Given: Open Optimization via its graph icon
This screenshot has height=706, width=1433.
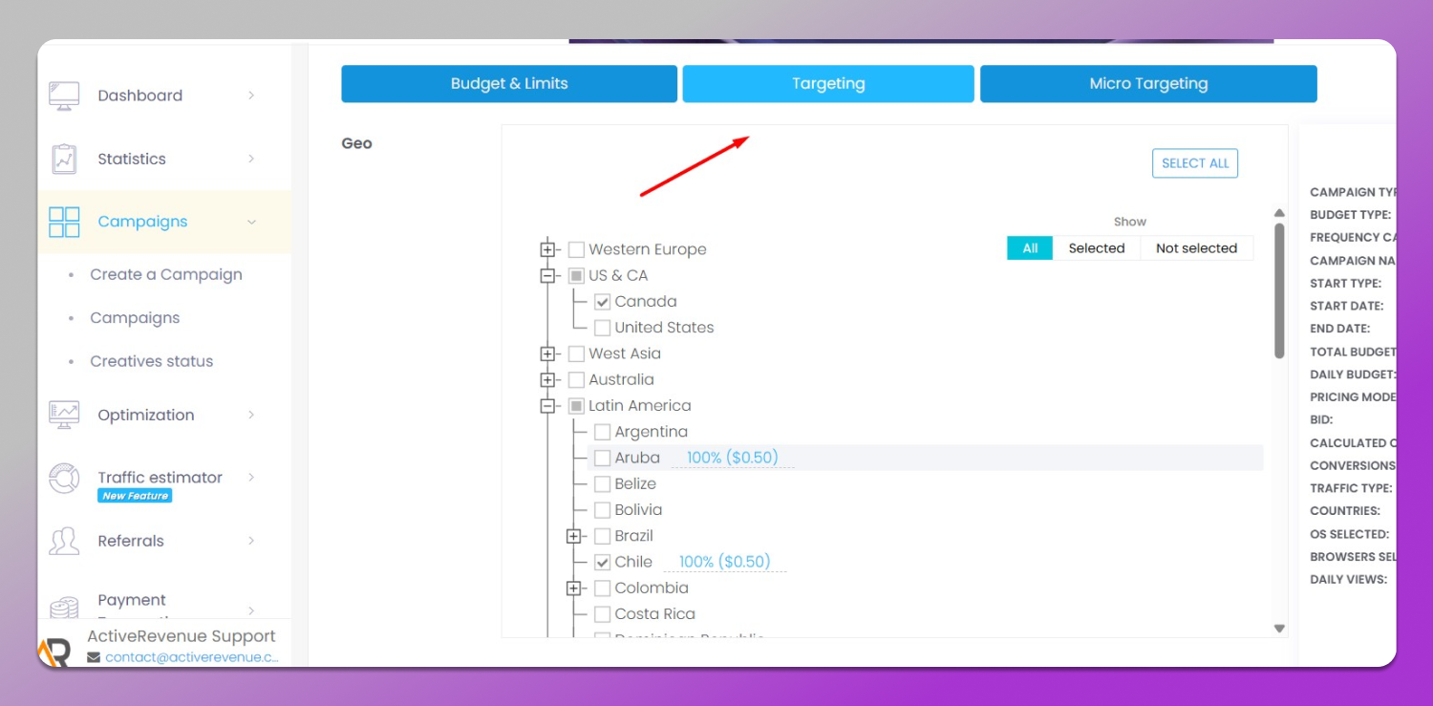Looking at the screenshot, I should point(63,415).
